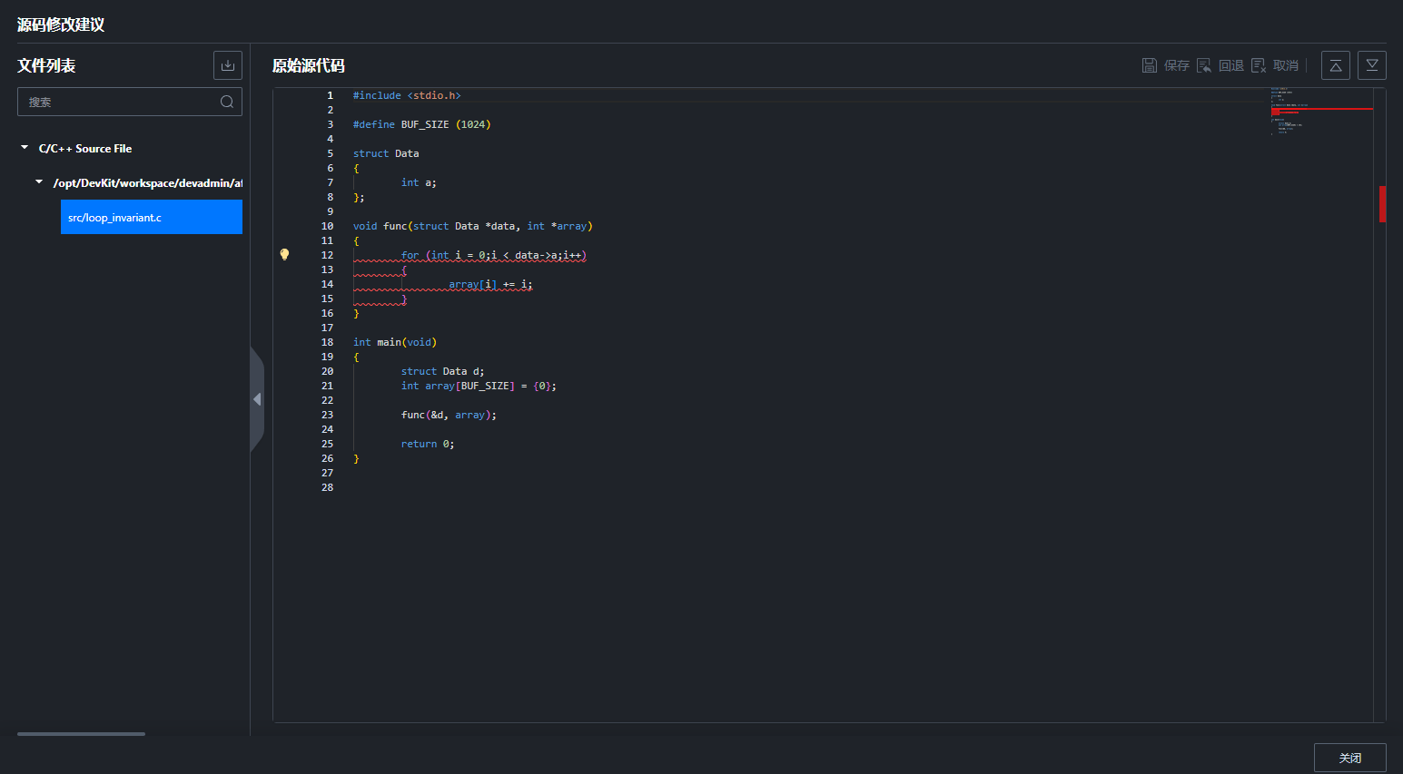Click the 'int main(void)' line

tap(395, 342)
